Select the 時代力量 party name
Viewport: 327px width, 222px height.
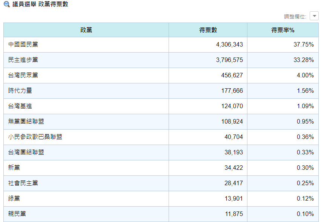click(x=20, y=91)
